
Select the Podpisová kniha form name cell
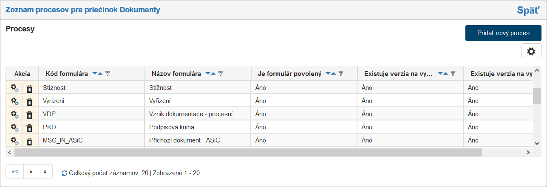coord(171,127)
